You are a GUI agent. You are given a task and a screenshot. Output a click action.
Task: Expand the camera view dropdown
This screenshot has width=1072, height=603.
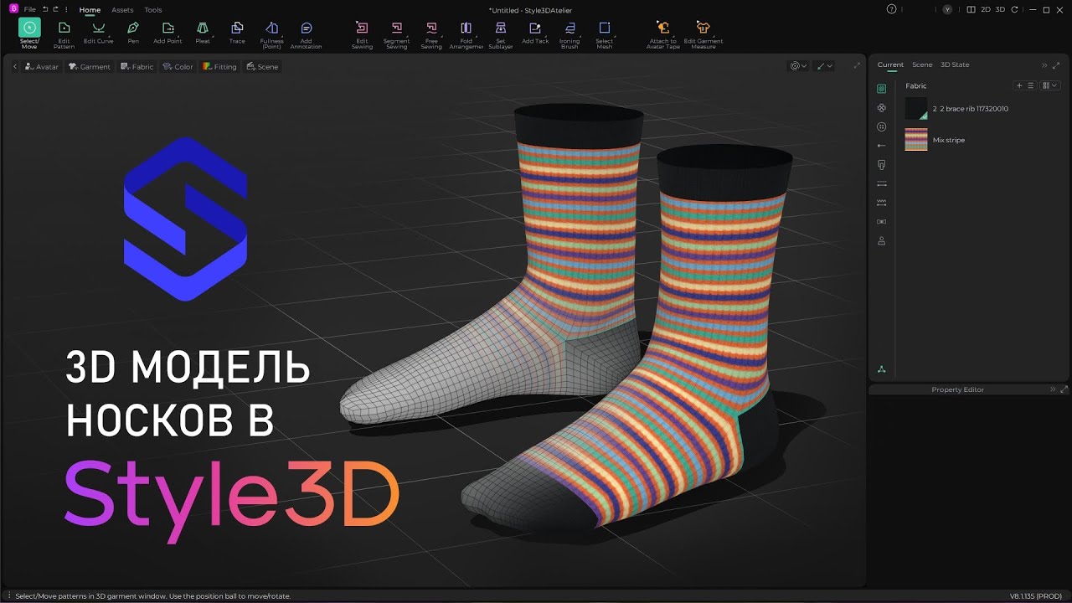point(799,65)
